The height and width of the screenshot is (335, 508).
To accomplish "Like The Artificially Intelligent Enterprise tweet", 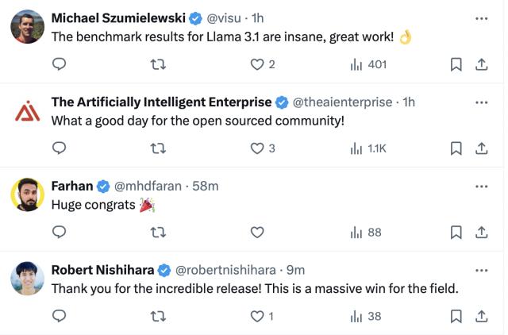I will (256, 148).
